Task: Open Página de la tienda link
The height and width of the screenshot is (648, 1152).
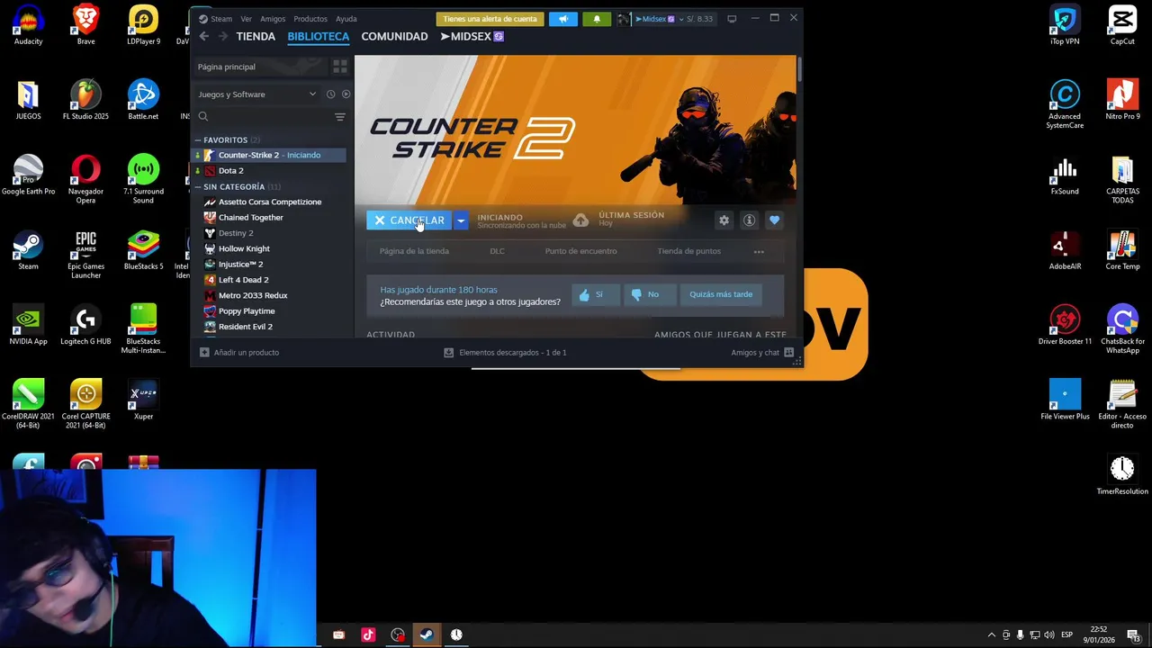Action: pos(414,251)
